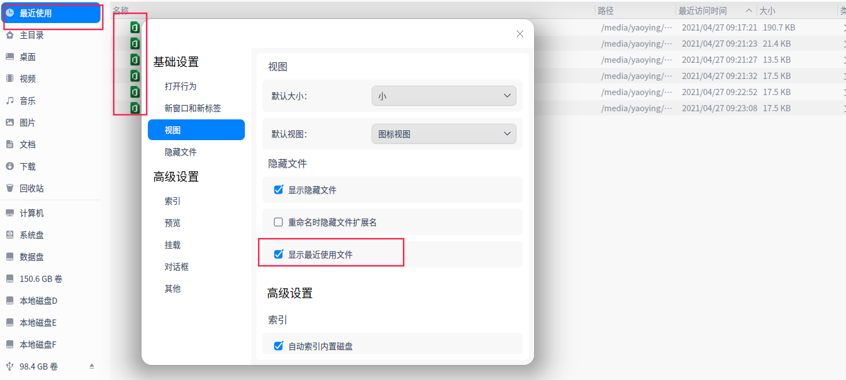This screenshot has height=380, width=846.
Task: Close the settings dialog
Action: 520,34
